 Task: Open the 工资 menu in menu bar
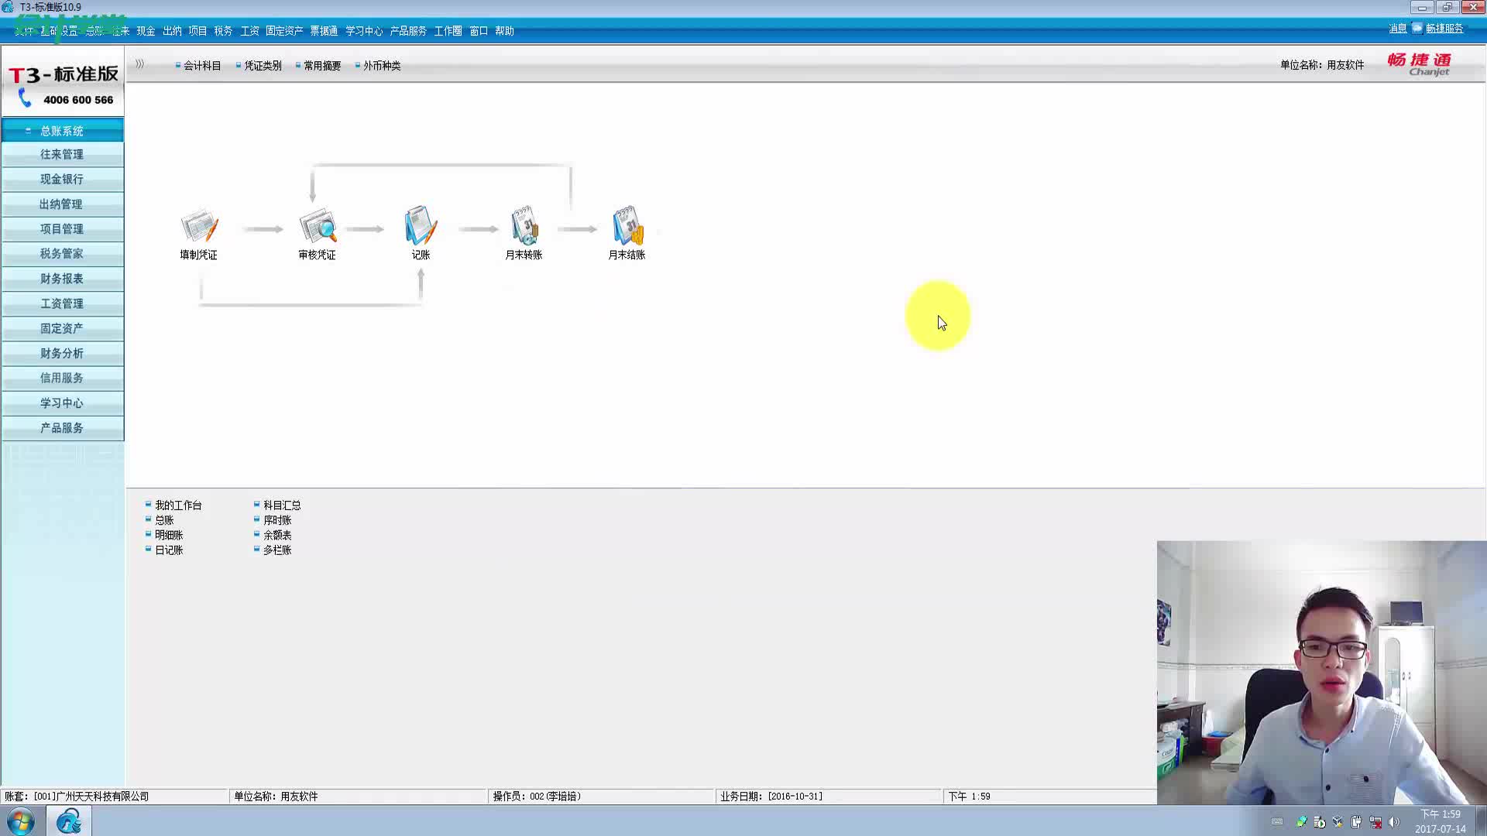pos(249,31)
